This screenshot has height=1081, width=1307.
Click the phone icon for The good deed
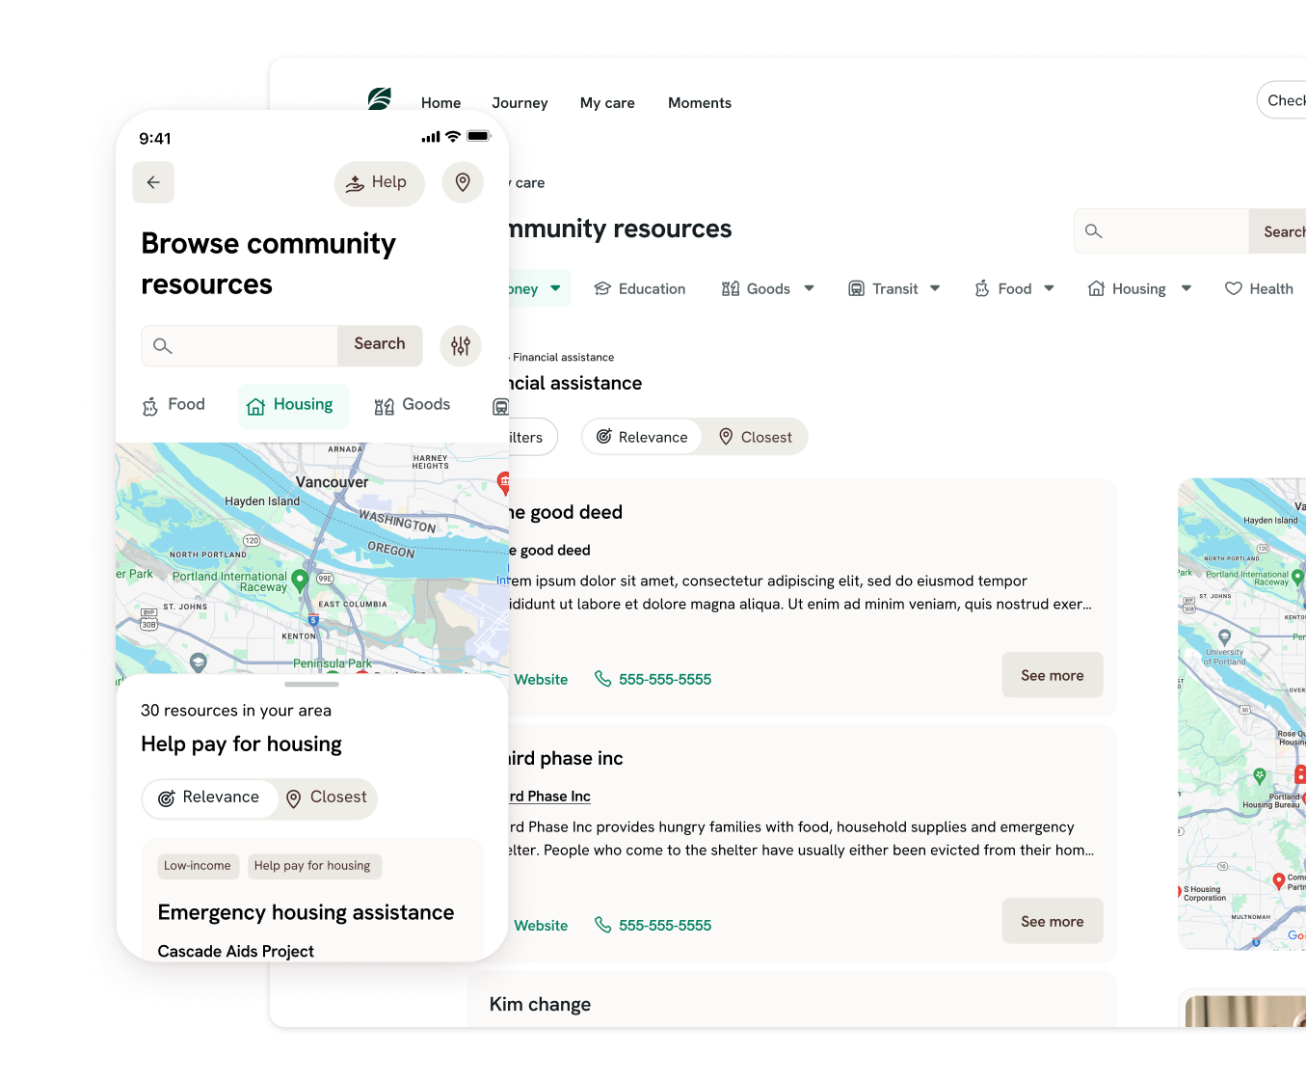pos(603,679)
